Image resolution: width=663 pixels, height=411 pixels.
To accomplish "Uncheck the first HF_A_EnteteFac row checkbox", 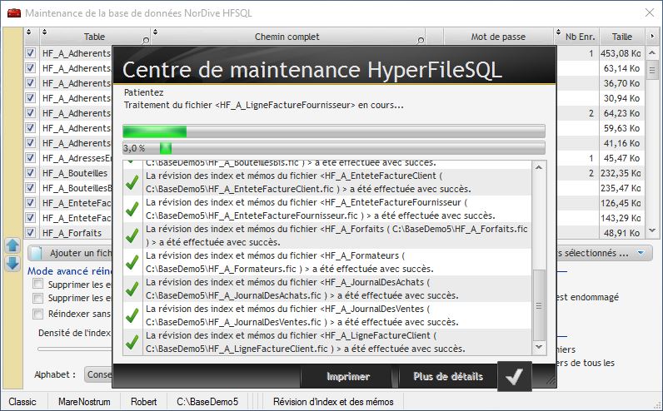I will [31, 203].
